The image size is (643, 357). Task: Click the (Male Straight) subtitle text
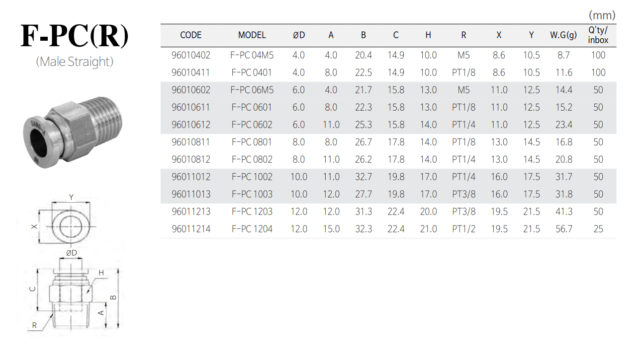[75, 62]
